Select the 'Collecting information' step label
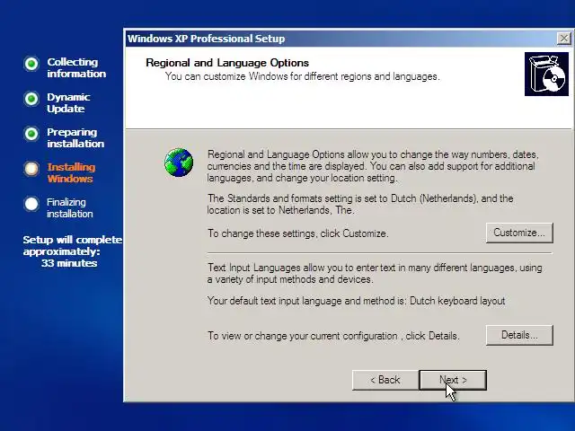This screenshot has height=431, width=575. (76, 68)
